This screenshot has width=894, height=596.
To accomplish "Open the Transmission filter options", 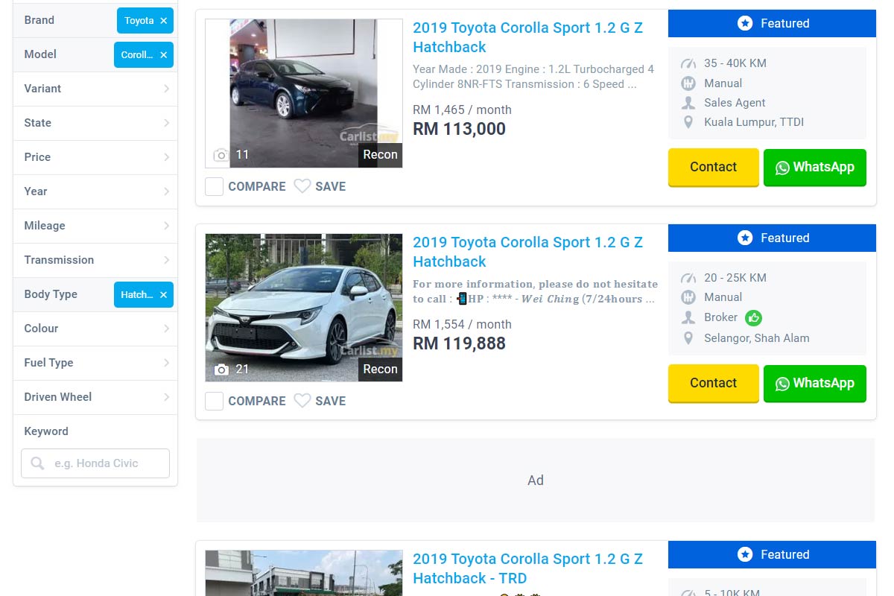I will point(95,260).
